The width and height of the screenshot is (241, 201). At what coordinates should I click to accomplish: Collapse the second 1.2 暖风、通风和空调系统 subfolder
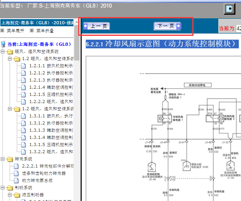click(10, 109)
